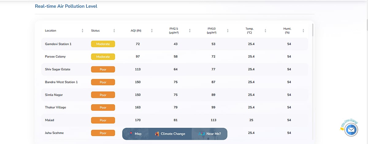Select the Malad location row
This screenshot has height=144, width=368.
tap(49, 120)
